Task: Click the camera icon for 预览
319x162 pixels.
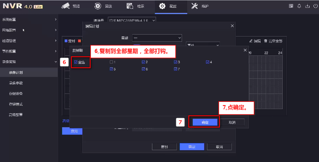Action: 65,6
